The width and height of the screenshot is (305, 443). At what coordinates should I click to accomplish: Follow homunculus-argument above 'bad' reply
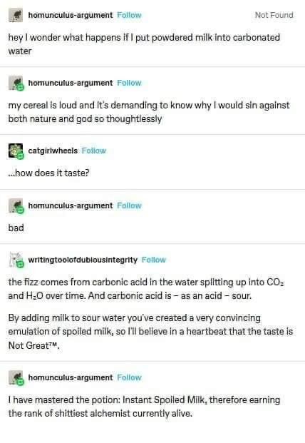(x=129, y=205)
